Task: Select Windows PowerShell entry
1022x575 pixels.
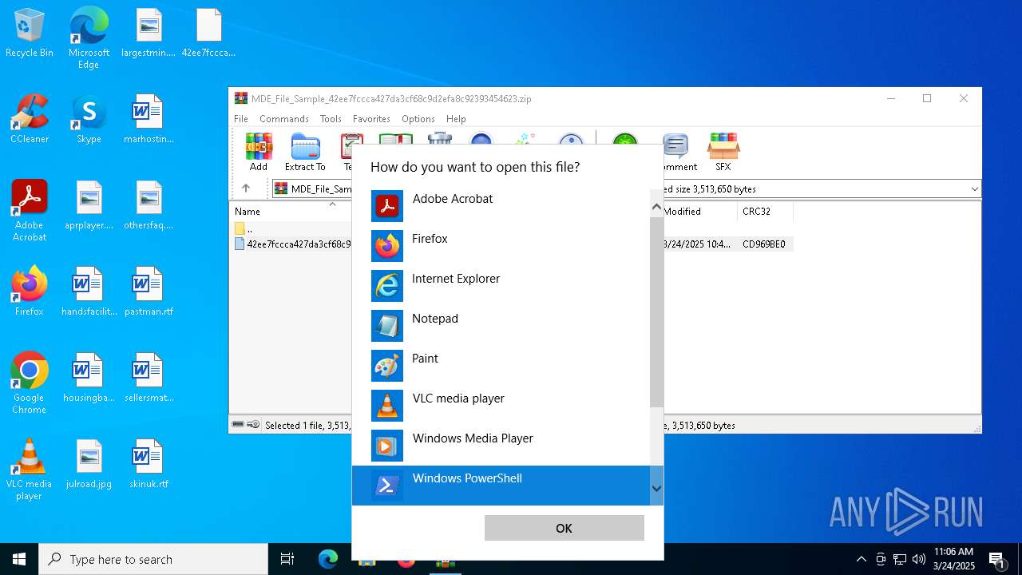Action: coord(501,486)
